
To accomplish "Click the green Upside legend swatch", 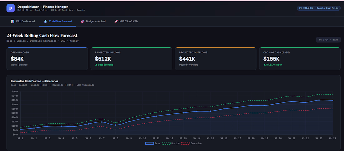I will [166, 143].
